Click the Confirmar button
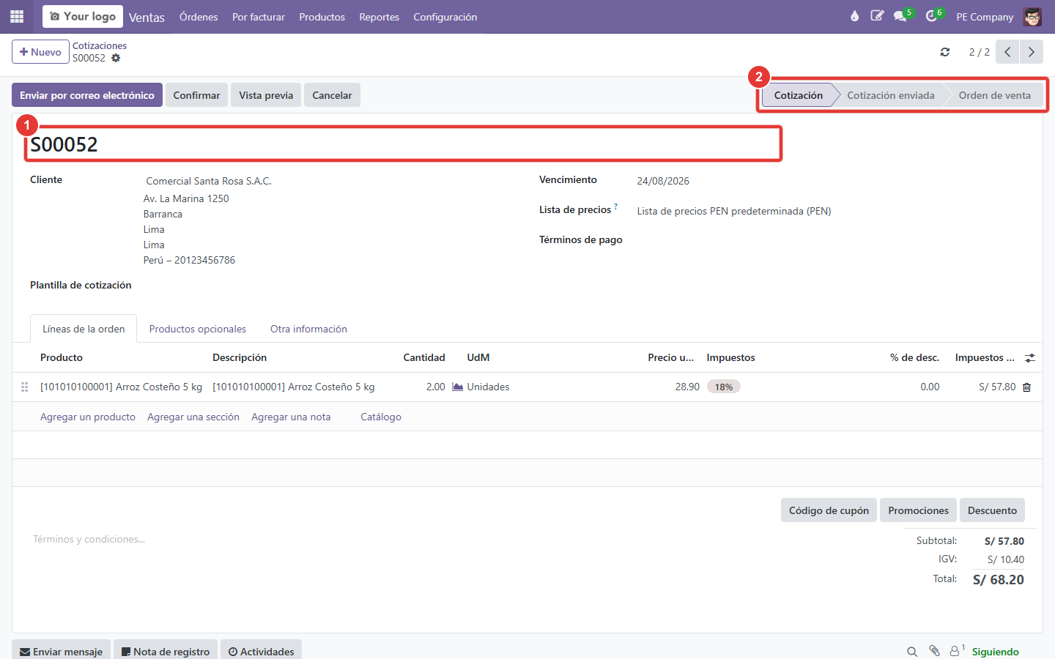1055x659 pixels. (196, 95)
